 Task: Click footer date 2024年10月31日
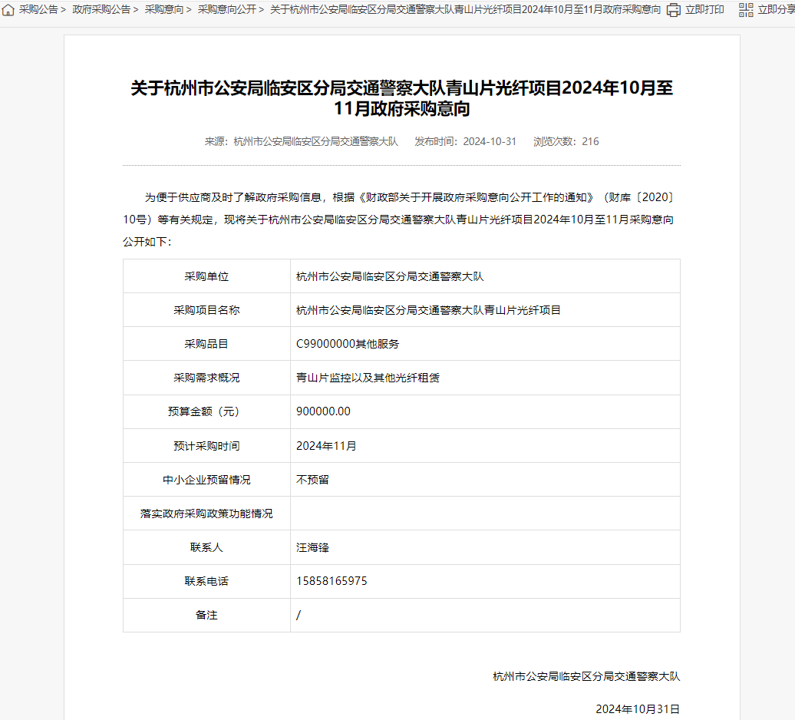pyautogui.click(x=638, y=709)
